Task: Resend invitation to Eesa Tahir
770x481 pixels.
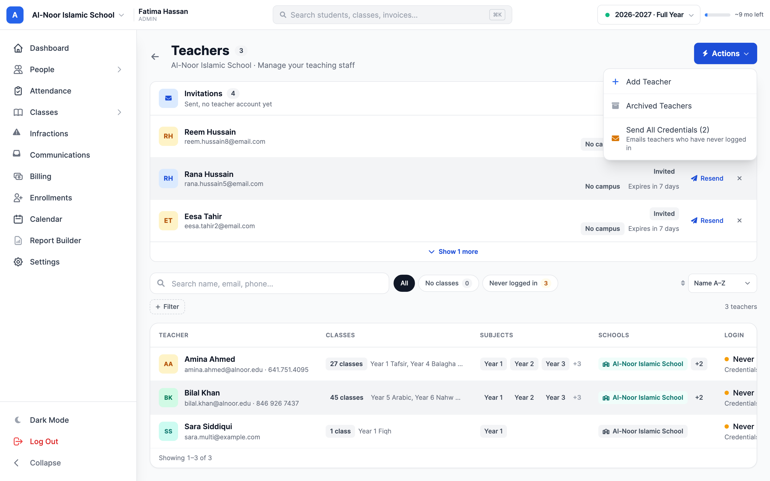Action: (707, 220)
